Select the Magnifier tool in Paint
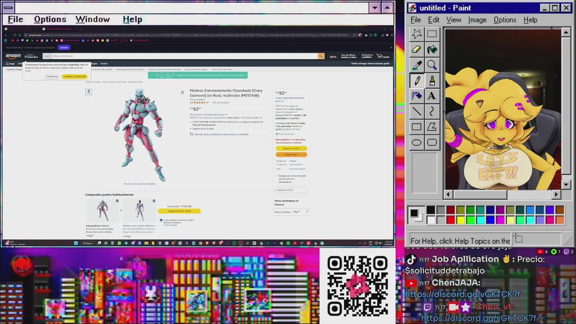The width and height of the screenshot is (576, 324). 432,65
